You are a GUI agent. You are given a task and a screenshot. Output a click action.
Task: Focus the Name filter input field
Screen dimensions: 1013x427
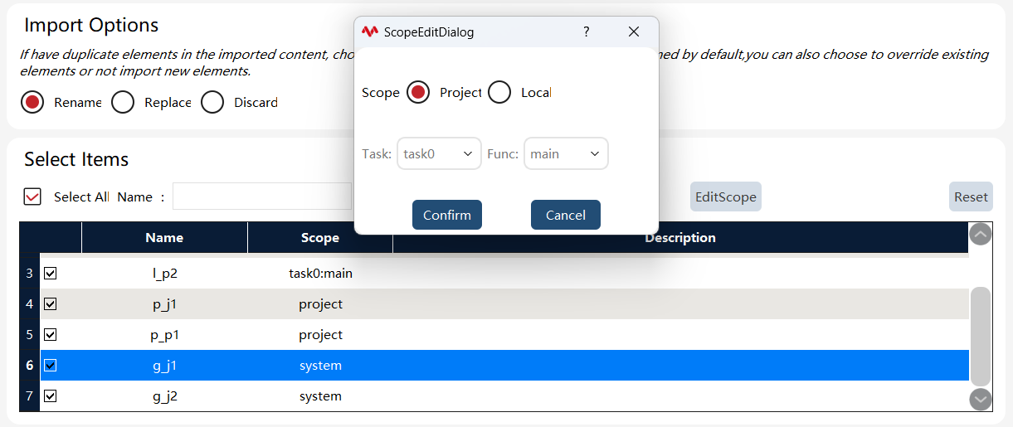coord(262,197)
